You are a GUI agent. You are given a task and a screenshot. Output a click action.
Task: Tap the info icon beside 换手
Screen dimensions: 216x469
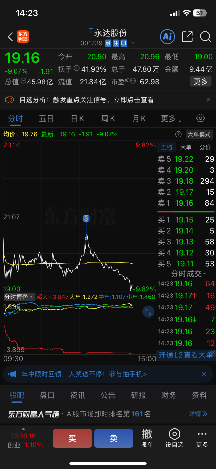coord(77,68)
